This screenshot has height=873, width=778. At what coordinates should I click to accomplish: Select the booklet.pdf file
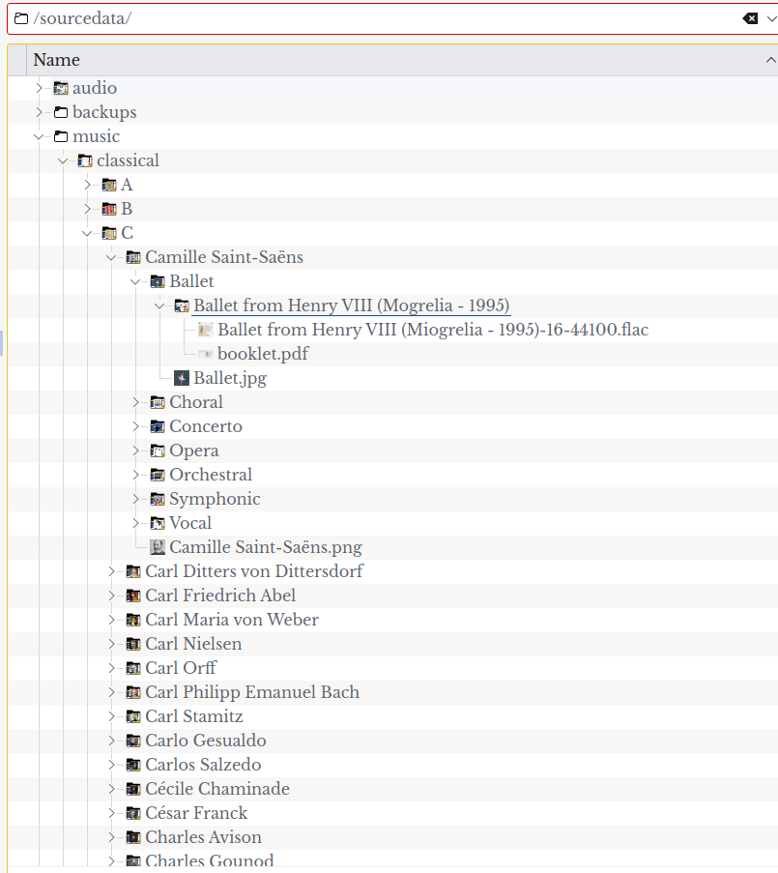click(x=262, y=354)
